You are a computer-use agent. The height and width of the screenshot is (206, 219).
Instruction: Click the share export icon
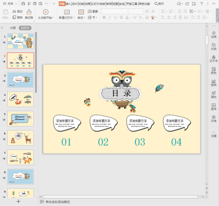click(x=187, y=4)
